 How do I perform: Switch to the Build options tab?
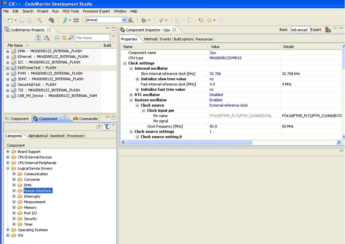pyautogui.click(x=183, y=39)
